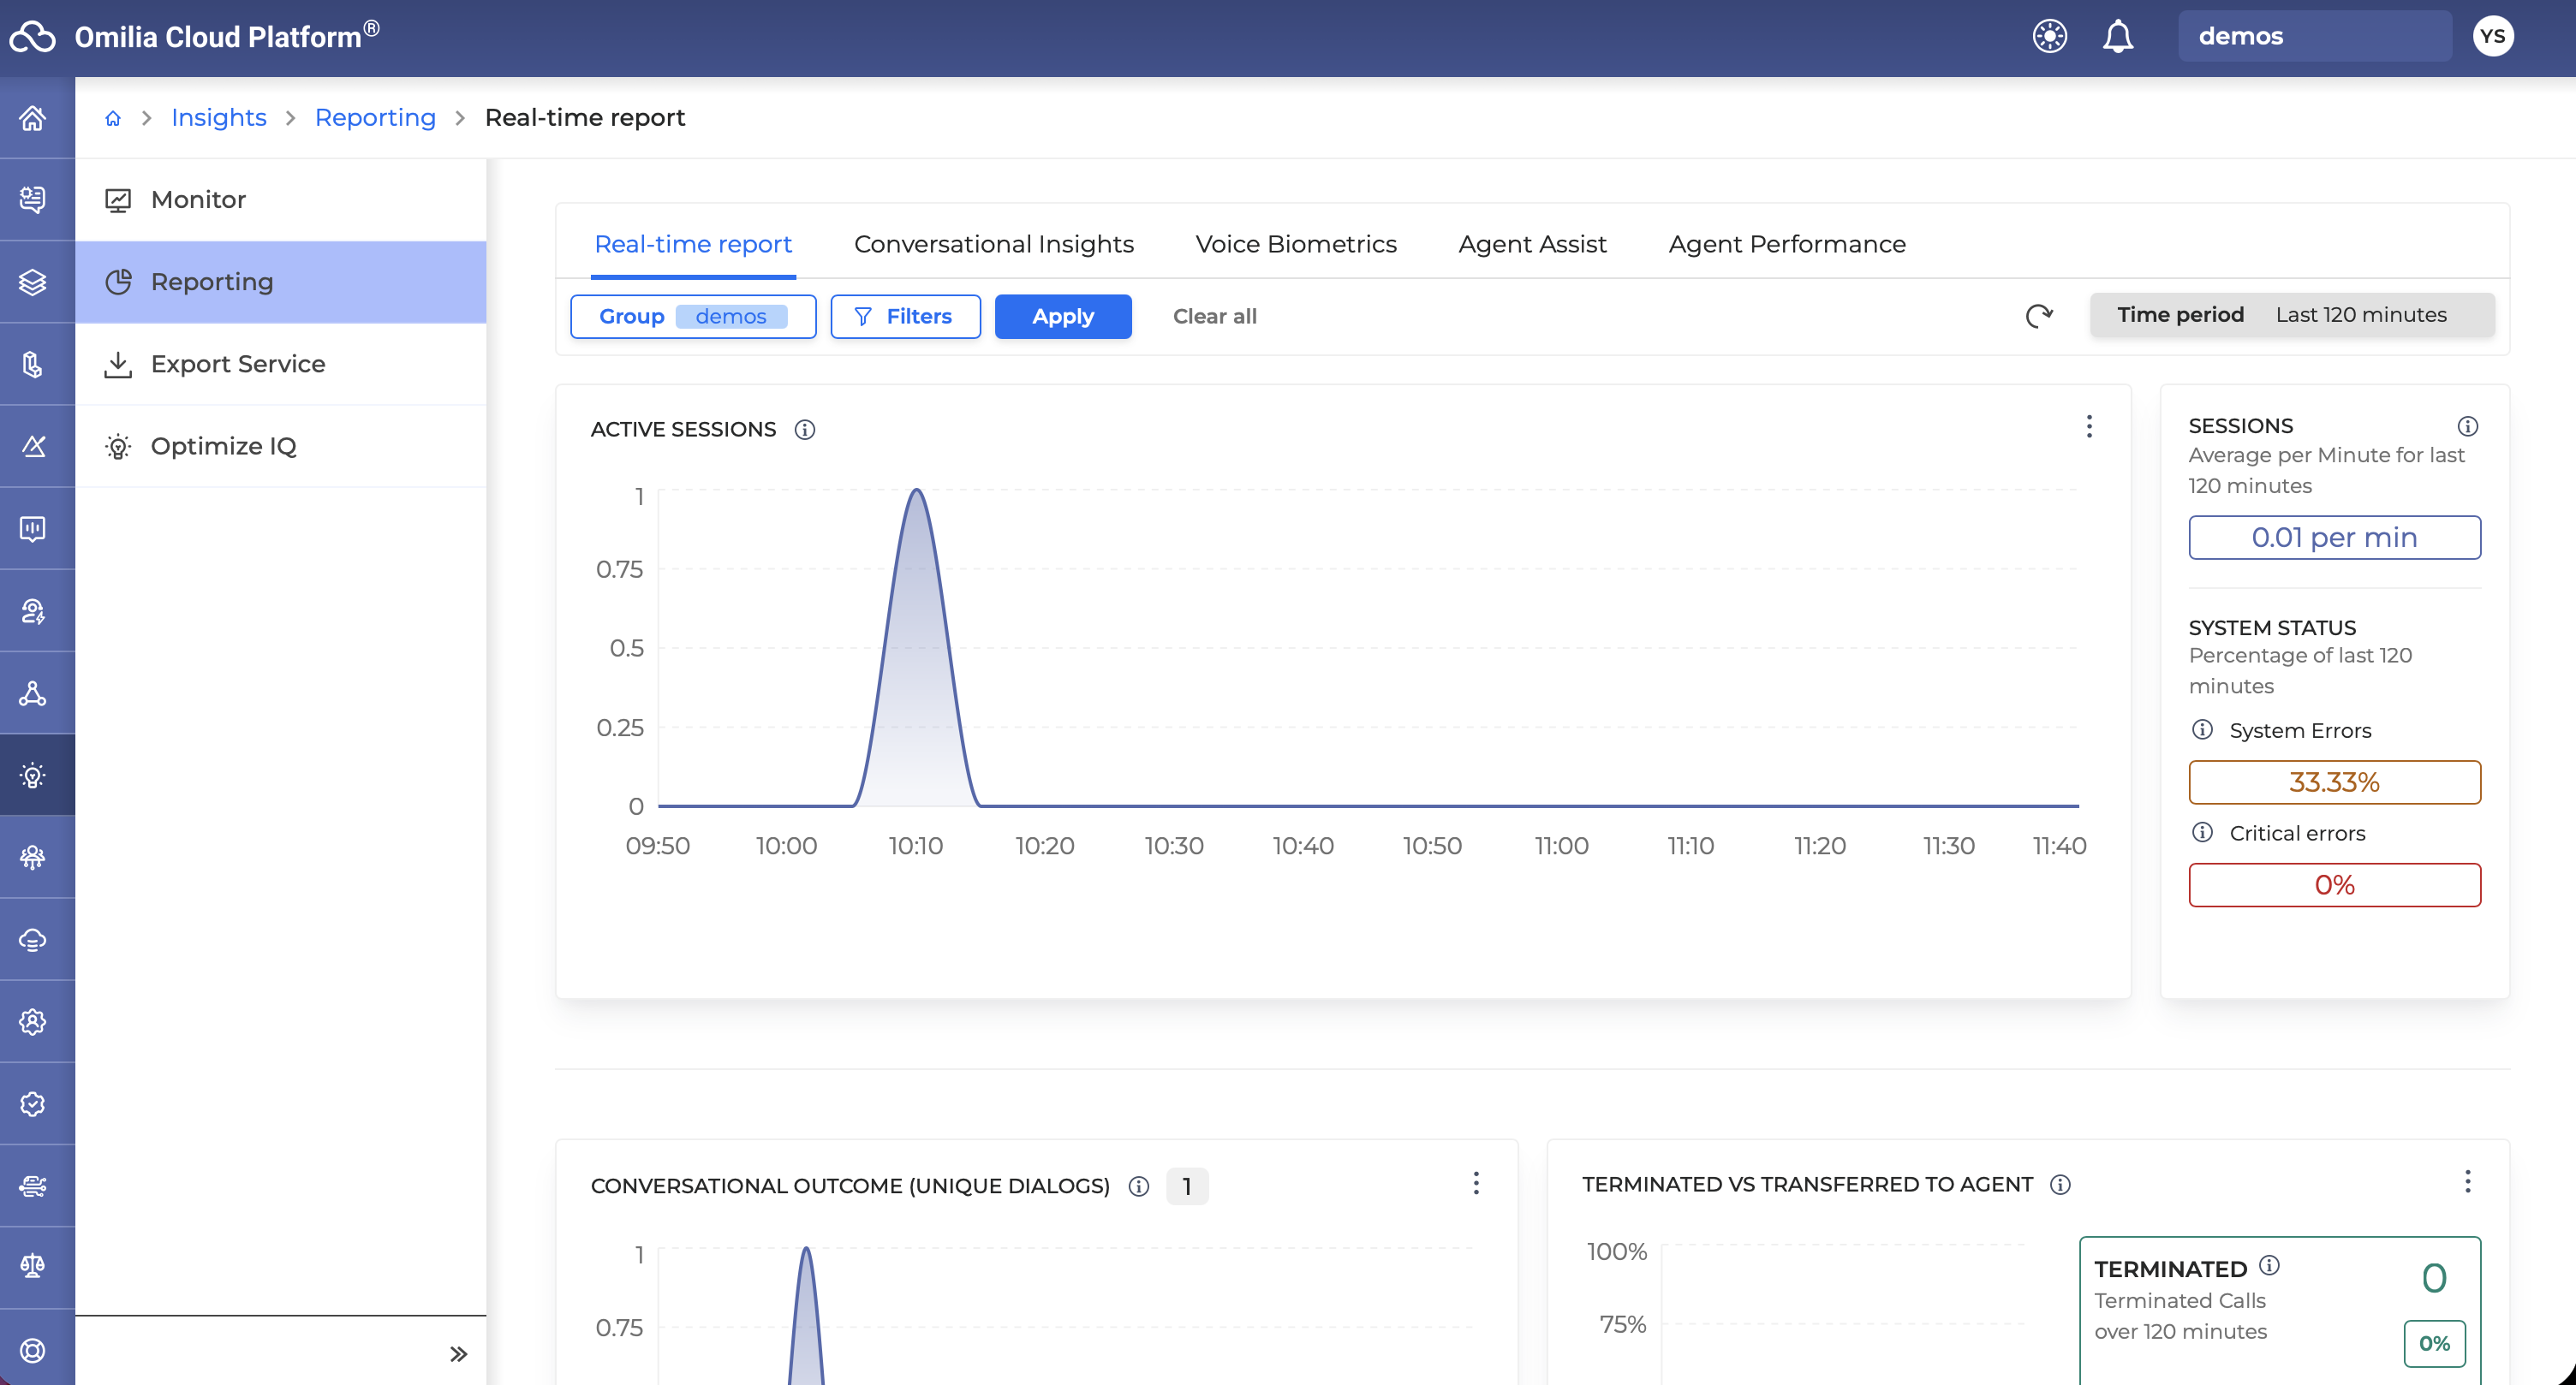Click the '0%' badge in the Terminated card

[x=2434, y=1344]
